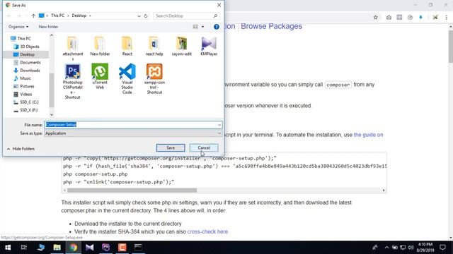Refresh the Desktop folder view

pyautogui.click(x=146, y=16)
